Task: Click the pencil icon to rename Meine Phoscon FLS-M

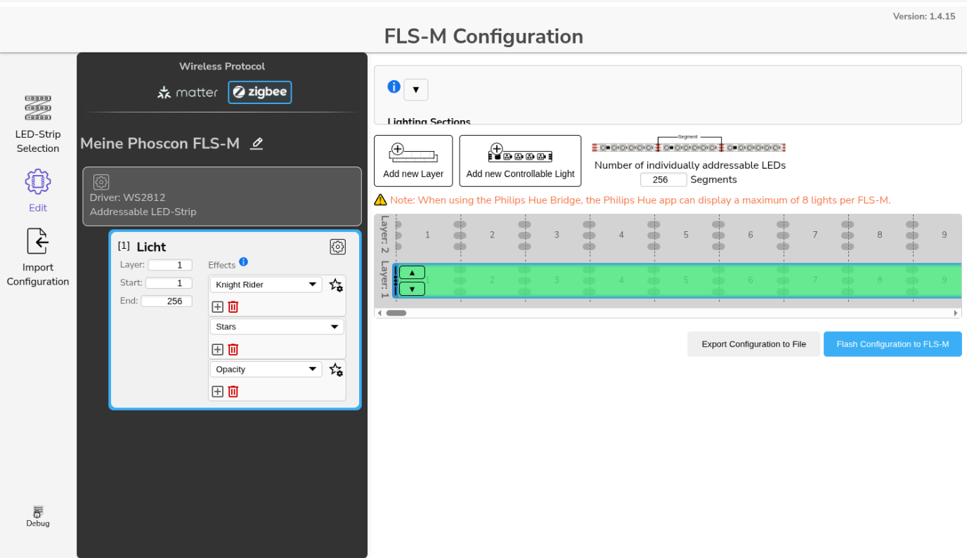Action: 257,143
